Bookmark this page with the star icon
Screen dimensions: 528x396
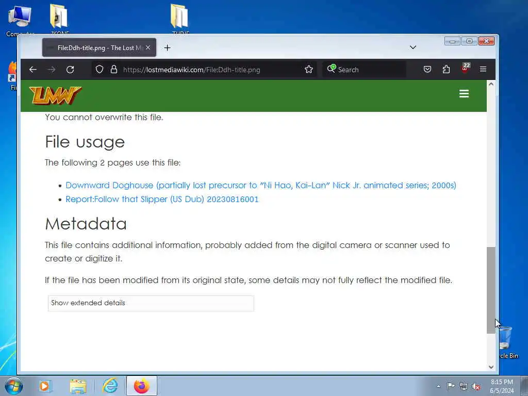(308, 70)
